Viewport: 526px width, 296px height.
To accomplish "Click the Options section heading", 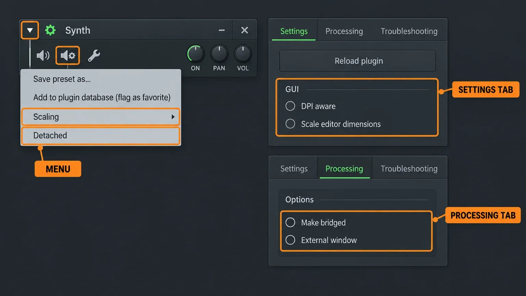I will [x=299, y=200].
